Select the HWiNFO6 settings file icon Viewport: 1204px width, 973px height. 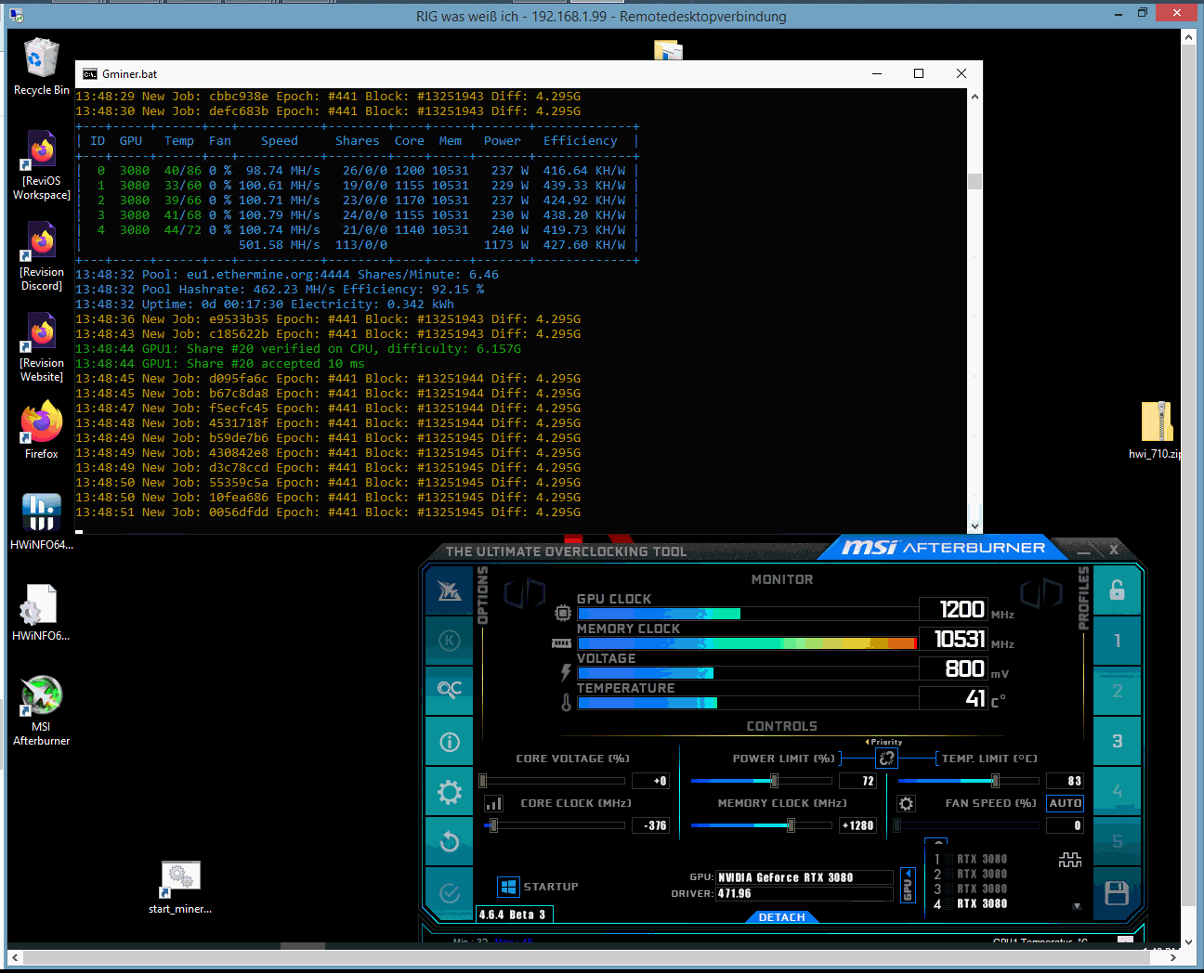[41, 613]
